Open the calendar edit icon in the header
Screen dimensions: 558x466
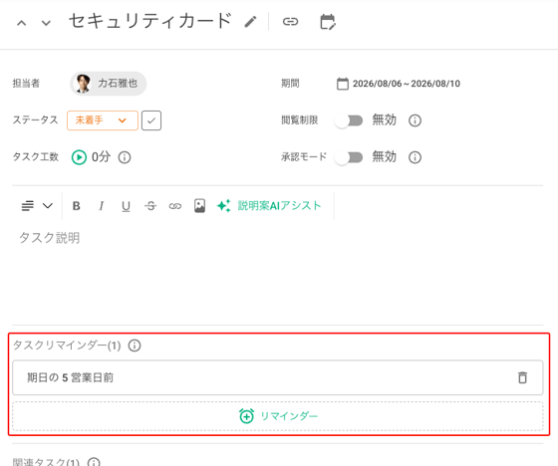coord(328,22)
